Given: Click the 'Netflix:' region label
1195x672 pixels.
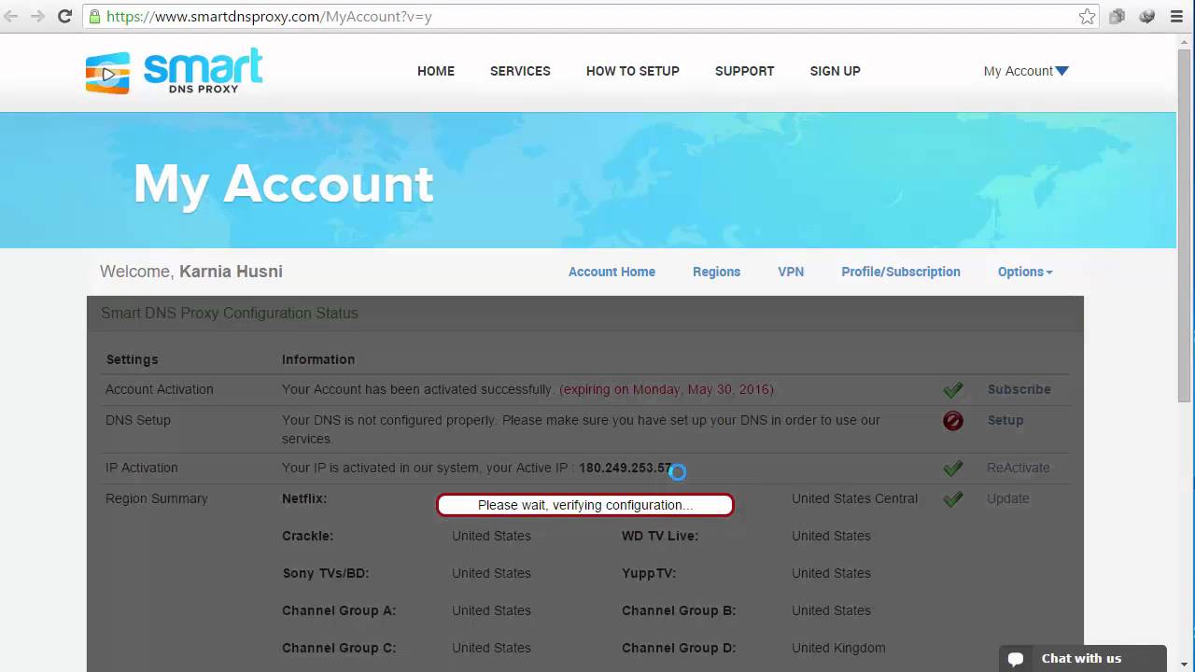Looking at the screenshot, I should 304,498.
